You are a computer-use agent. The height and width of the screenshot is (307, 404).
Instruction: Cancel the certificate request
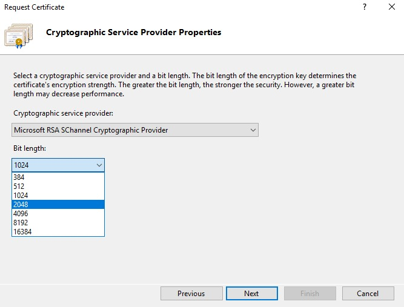[368, 293]
